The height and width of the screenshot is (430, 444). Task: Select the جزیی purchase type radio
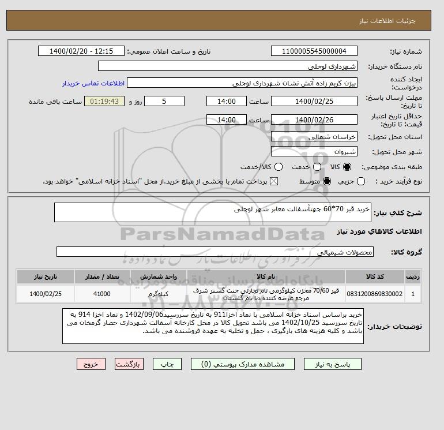(x=361, y=181)
